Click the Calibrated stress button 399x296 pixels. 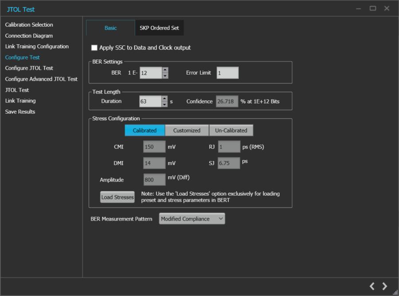click(x=145, y=130)
